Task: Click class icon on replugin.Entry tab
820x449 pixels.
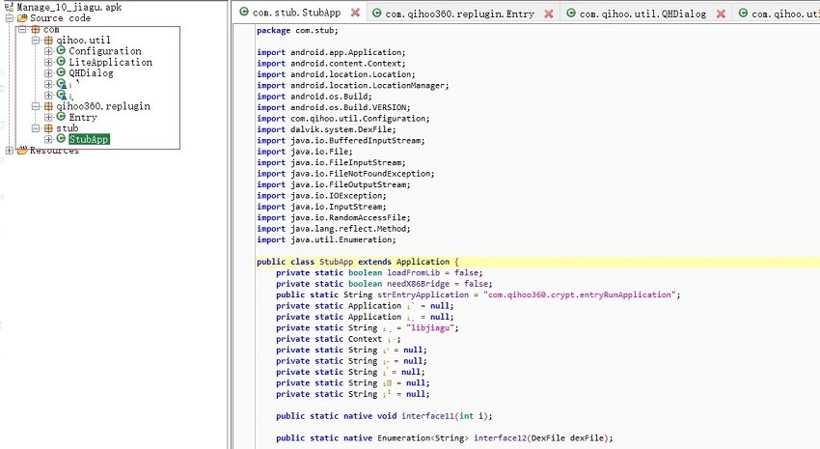Action: click(377, 14)
